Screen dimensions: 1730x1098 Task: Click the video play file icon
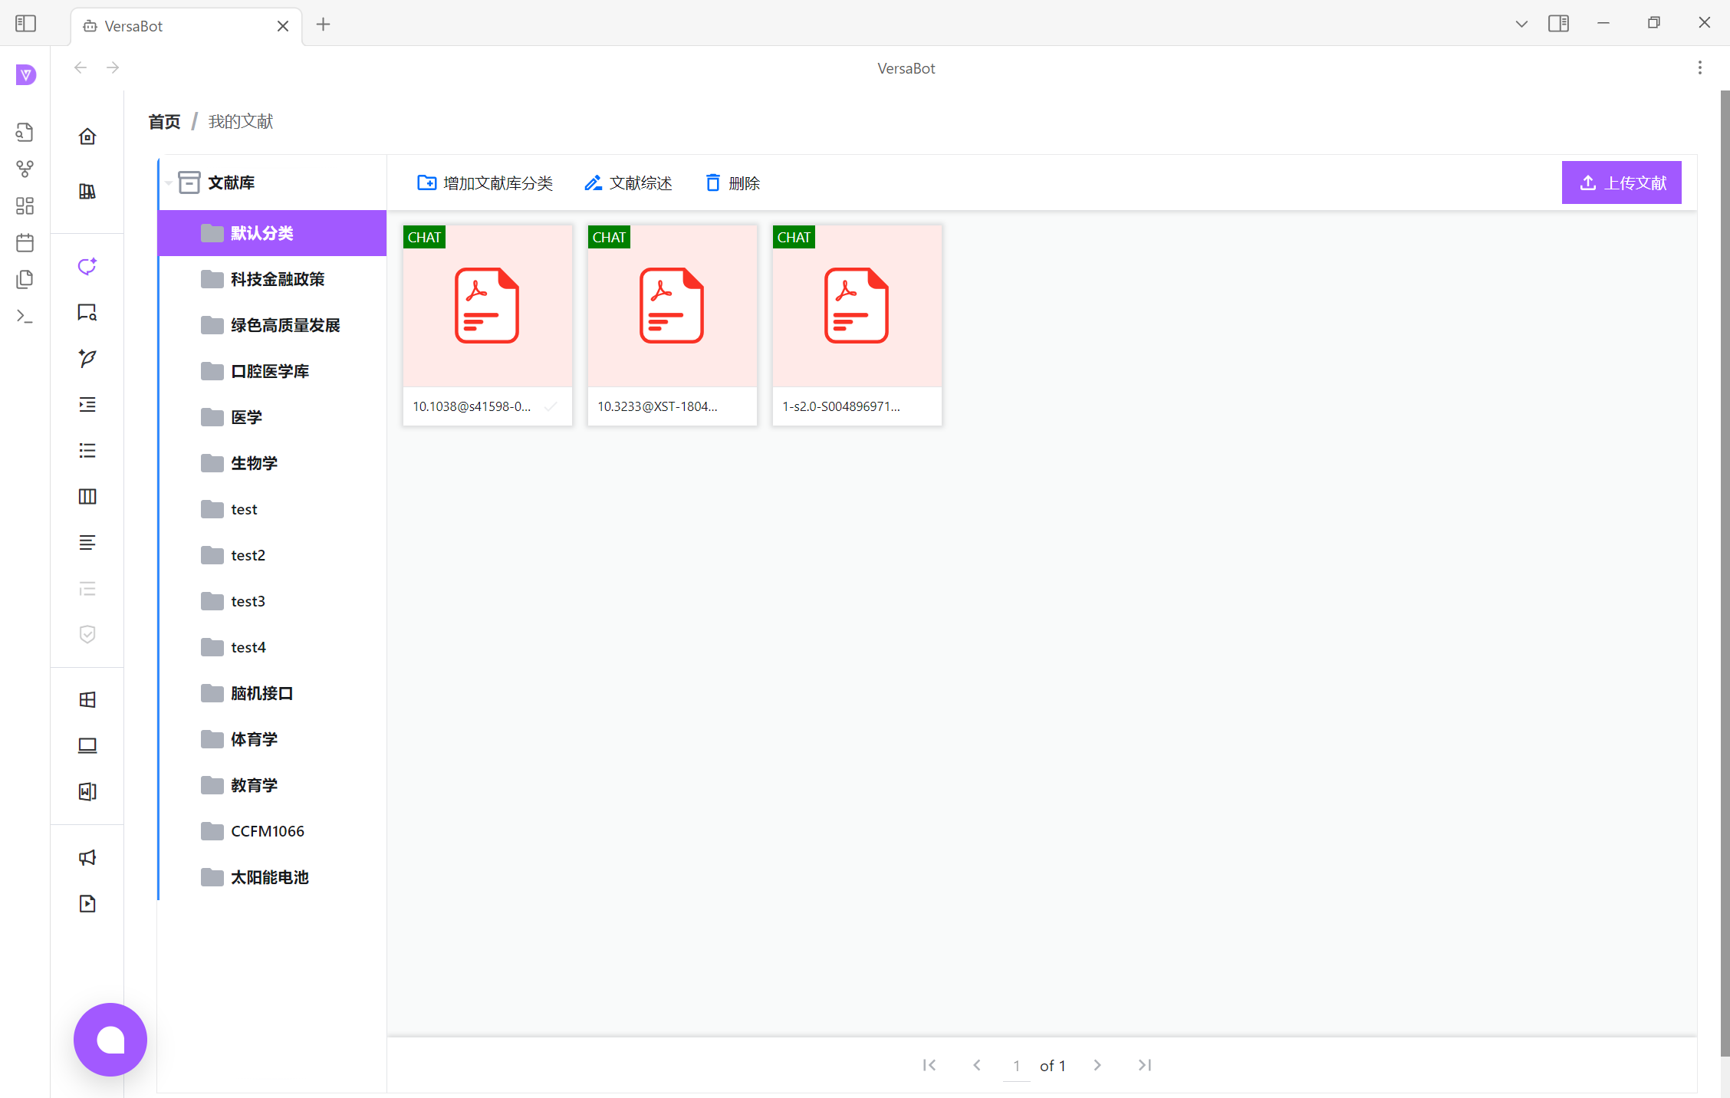[x=87, y=903]
